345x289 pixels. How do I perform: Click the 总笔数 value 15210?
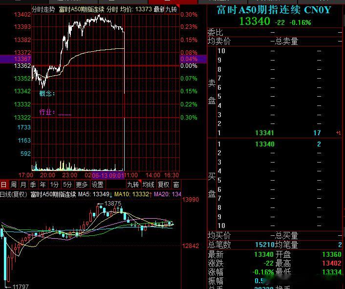tap(265, 245)
